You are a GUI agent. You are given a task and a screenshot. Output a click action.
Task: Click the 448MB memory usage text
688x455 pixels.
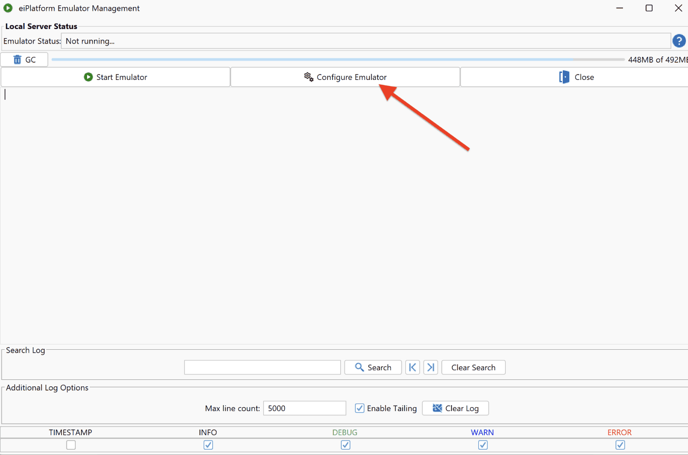coord(658,60)
